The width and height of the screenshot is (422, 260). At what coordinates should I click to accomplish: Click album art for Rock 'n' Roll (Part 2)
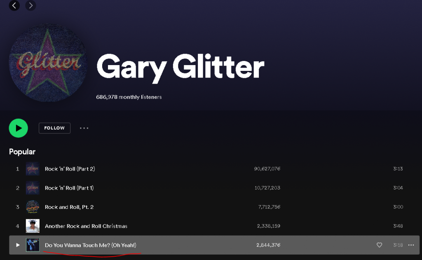tap(33, 169)
